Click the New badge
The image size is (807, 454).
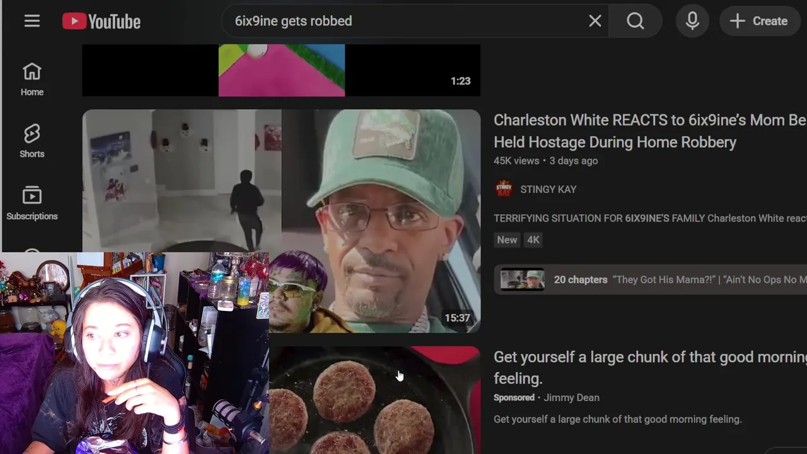507,240
